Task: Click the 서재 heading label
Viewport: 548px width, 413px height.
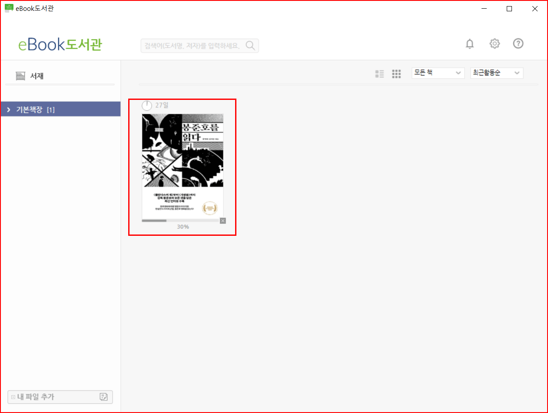Action: [37, 76]
